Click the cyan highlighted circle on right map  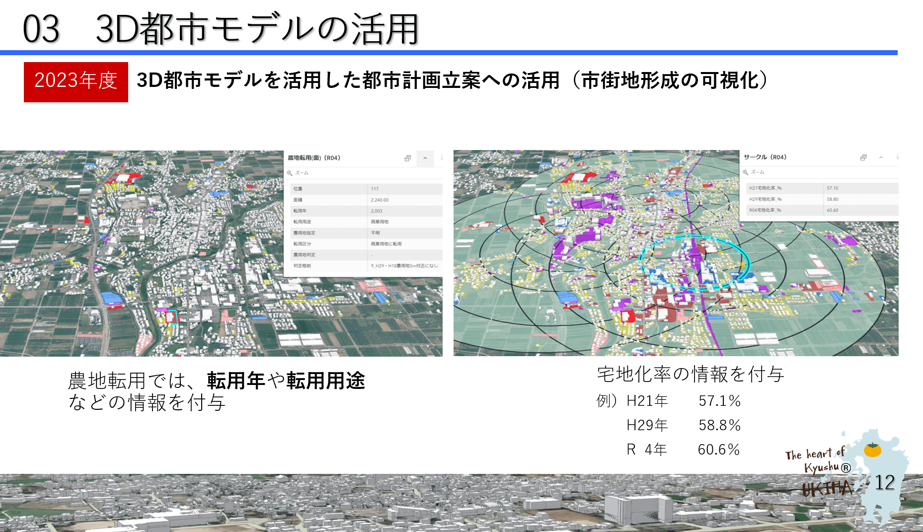coord(694,262)
